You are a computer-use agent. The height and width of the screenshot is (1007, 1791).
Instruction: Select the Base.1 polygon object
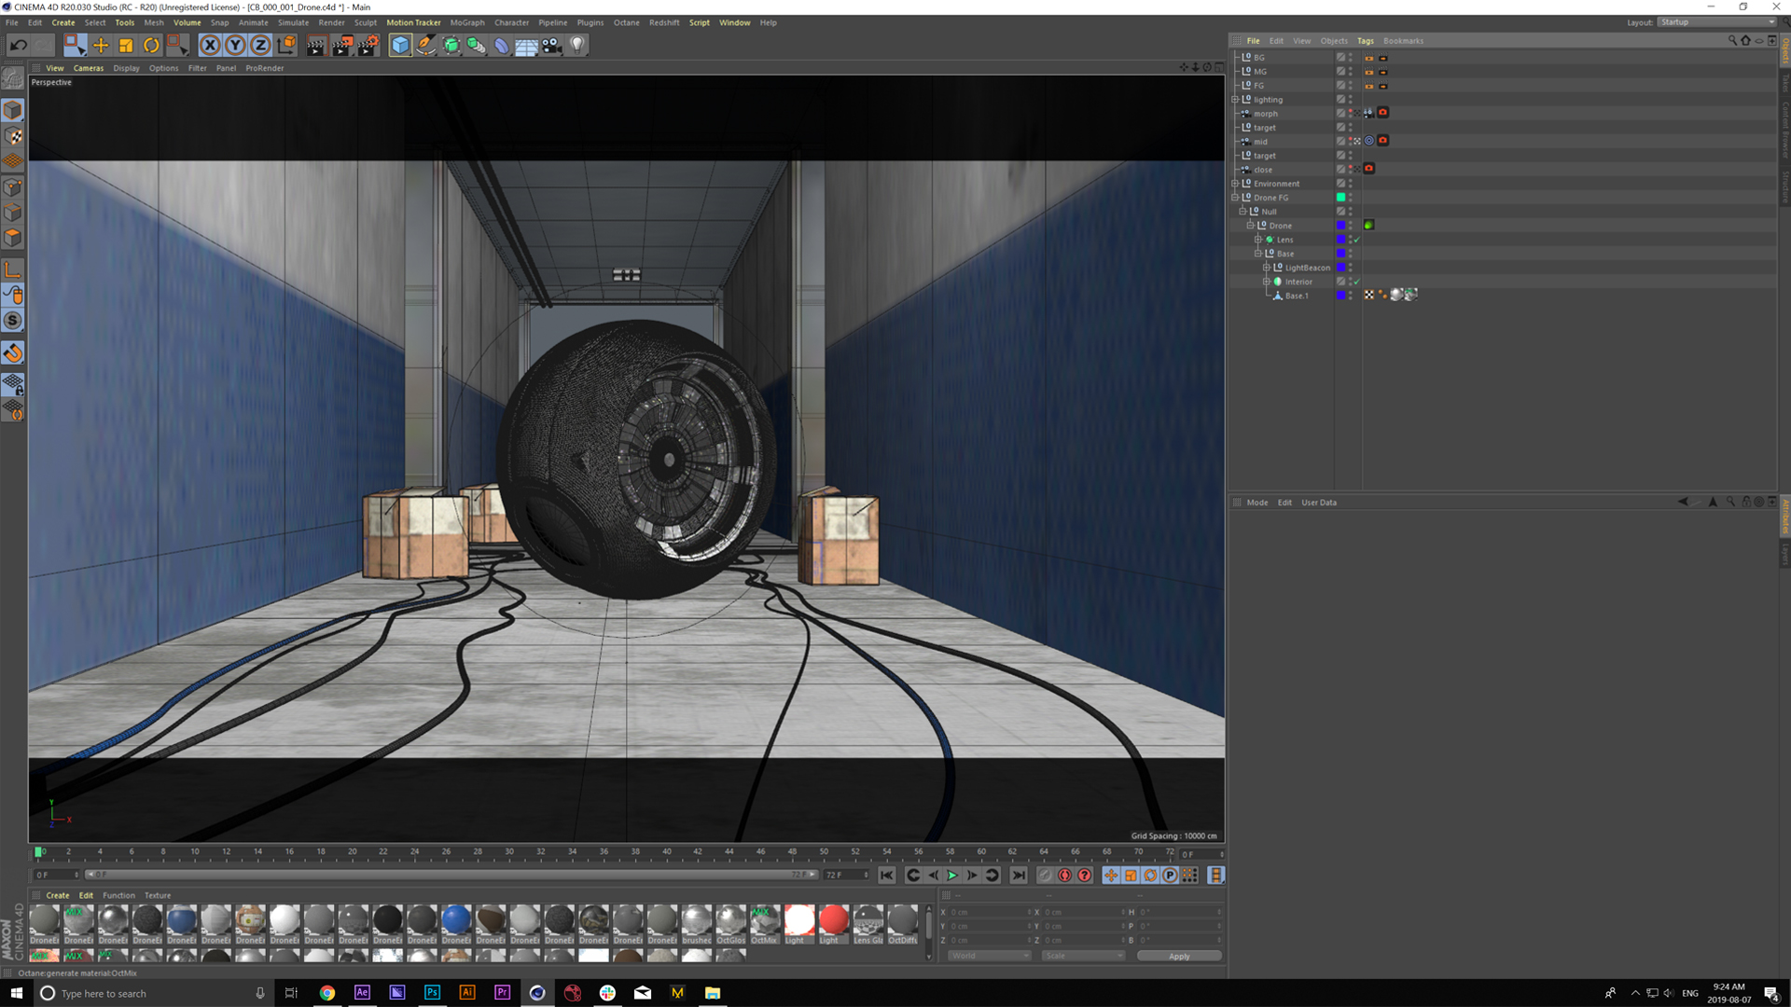1297,296
